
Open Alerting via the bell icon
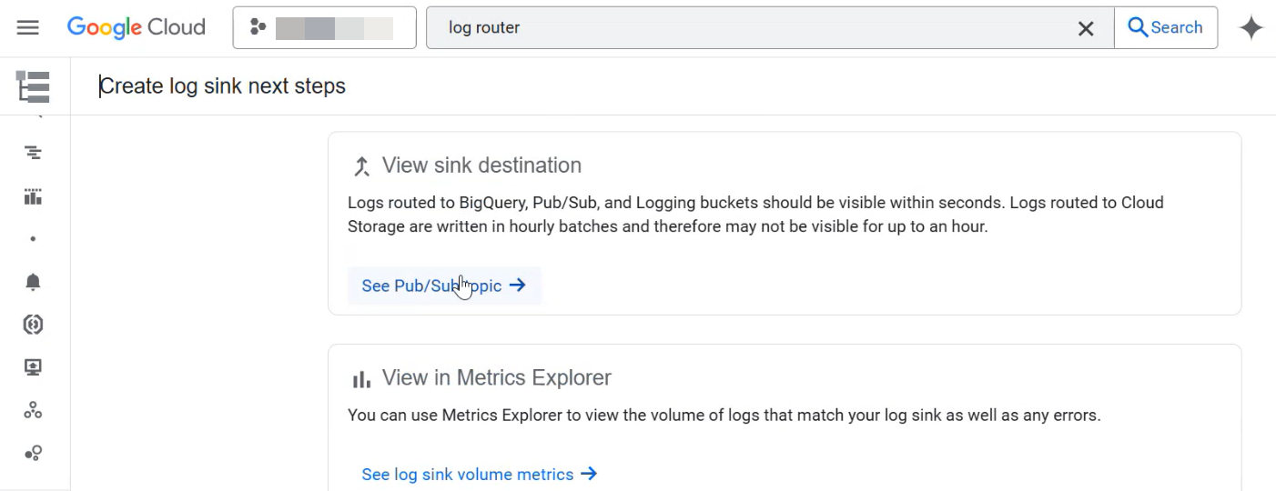coord(33,282)
